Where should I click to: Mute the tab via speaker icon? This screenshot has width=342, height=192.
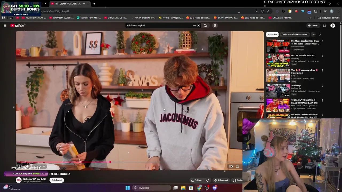tap(84, 4)
